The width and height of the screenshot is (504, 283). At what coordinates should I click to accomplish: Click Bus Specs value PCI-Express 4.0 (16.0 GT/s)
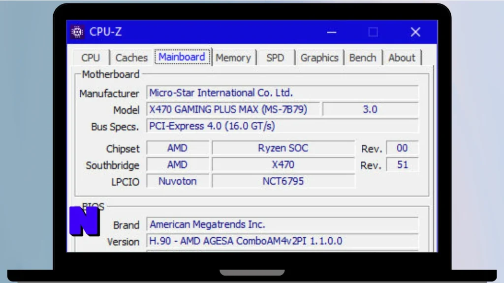pos(282,126)
